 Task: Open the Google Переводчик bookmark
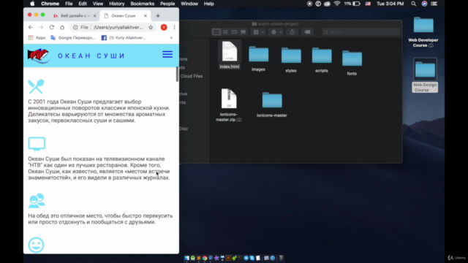[73, 38]
